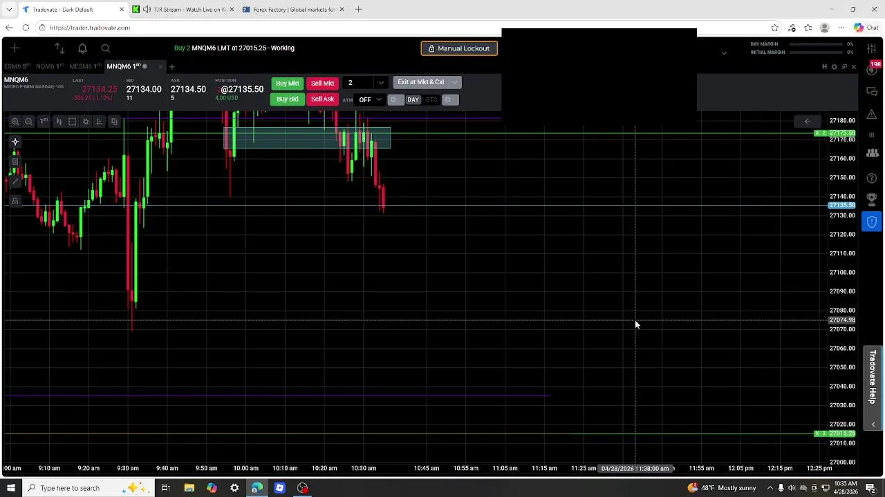The height and width of the screenshot is (497, 885).
Task: Click Buy Bid button
Action: 288,99
